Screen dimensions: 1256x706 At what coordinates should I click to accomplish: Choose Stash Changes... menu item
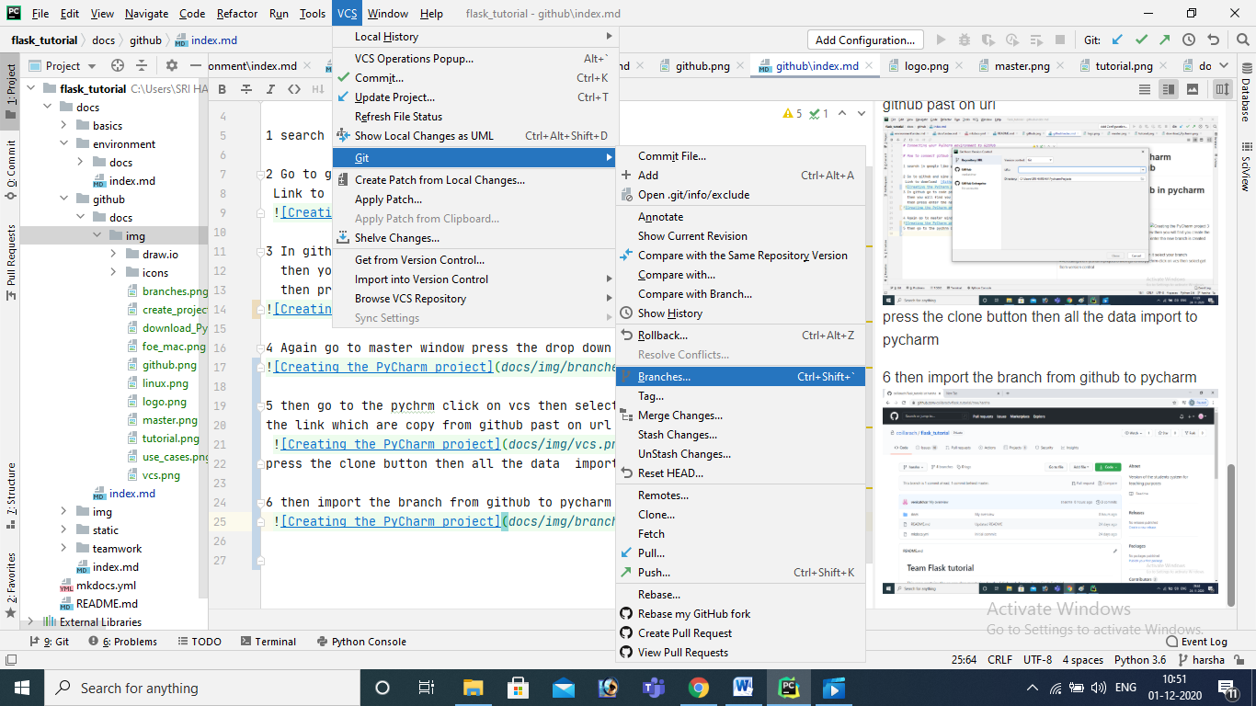point(740,435)
